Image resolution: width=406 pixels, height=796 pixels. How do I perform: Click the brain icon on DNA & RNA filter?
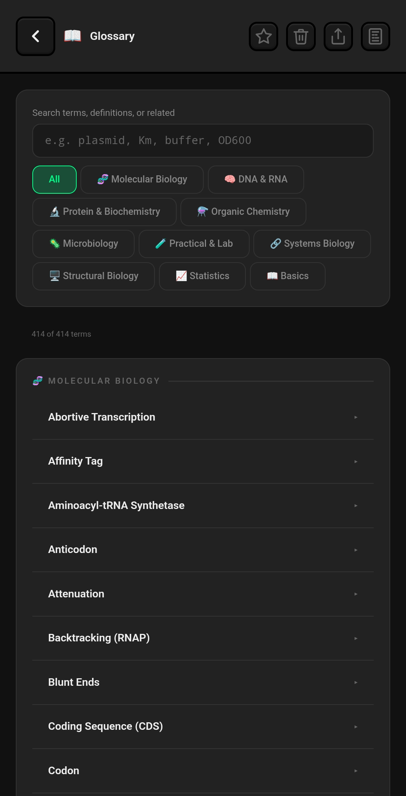click(x=229, y=179)
